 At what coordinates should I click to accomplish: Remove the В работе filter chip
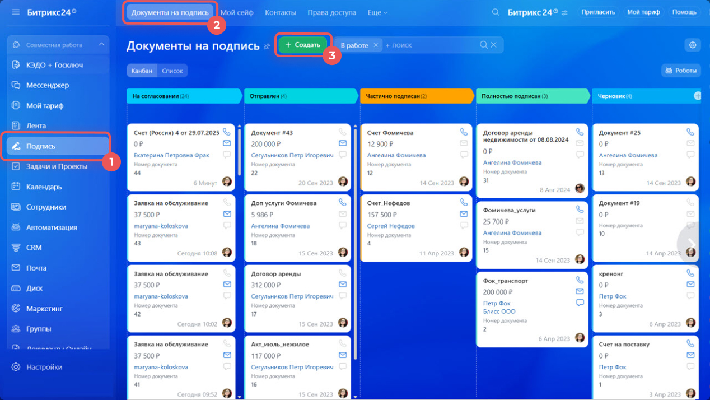tap(376, 45)
